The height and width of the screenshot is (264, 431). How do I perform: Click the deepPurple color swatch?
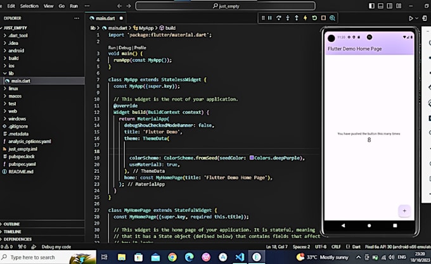(252, 157)
